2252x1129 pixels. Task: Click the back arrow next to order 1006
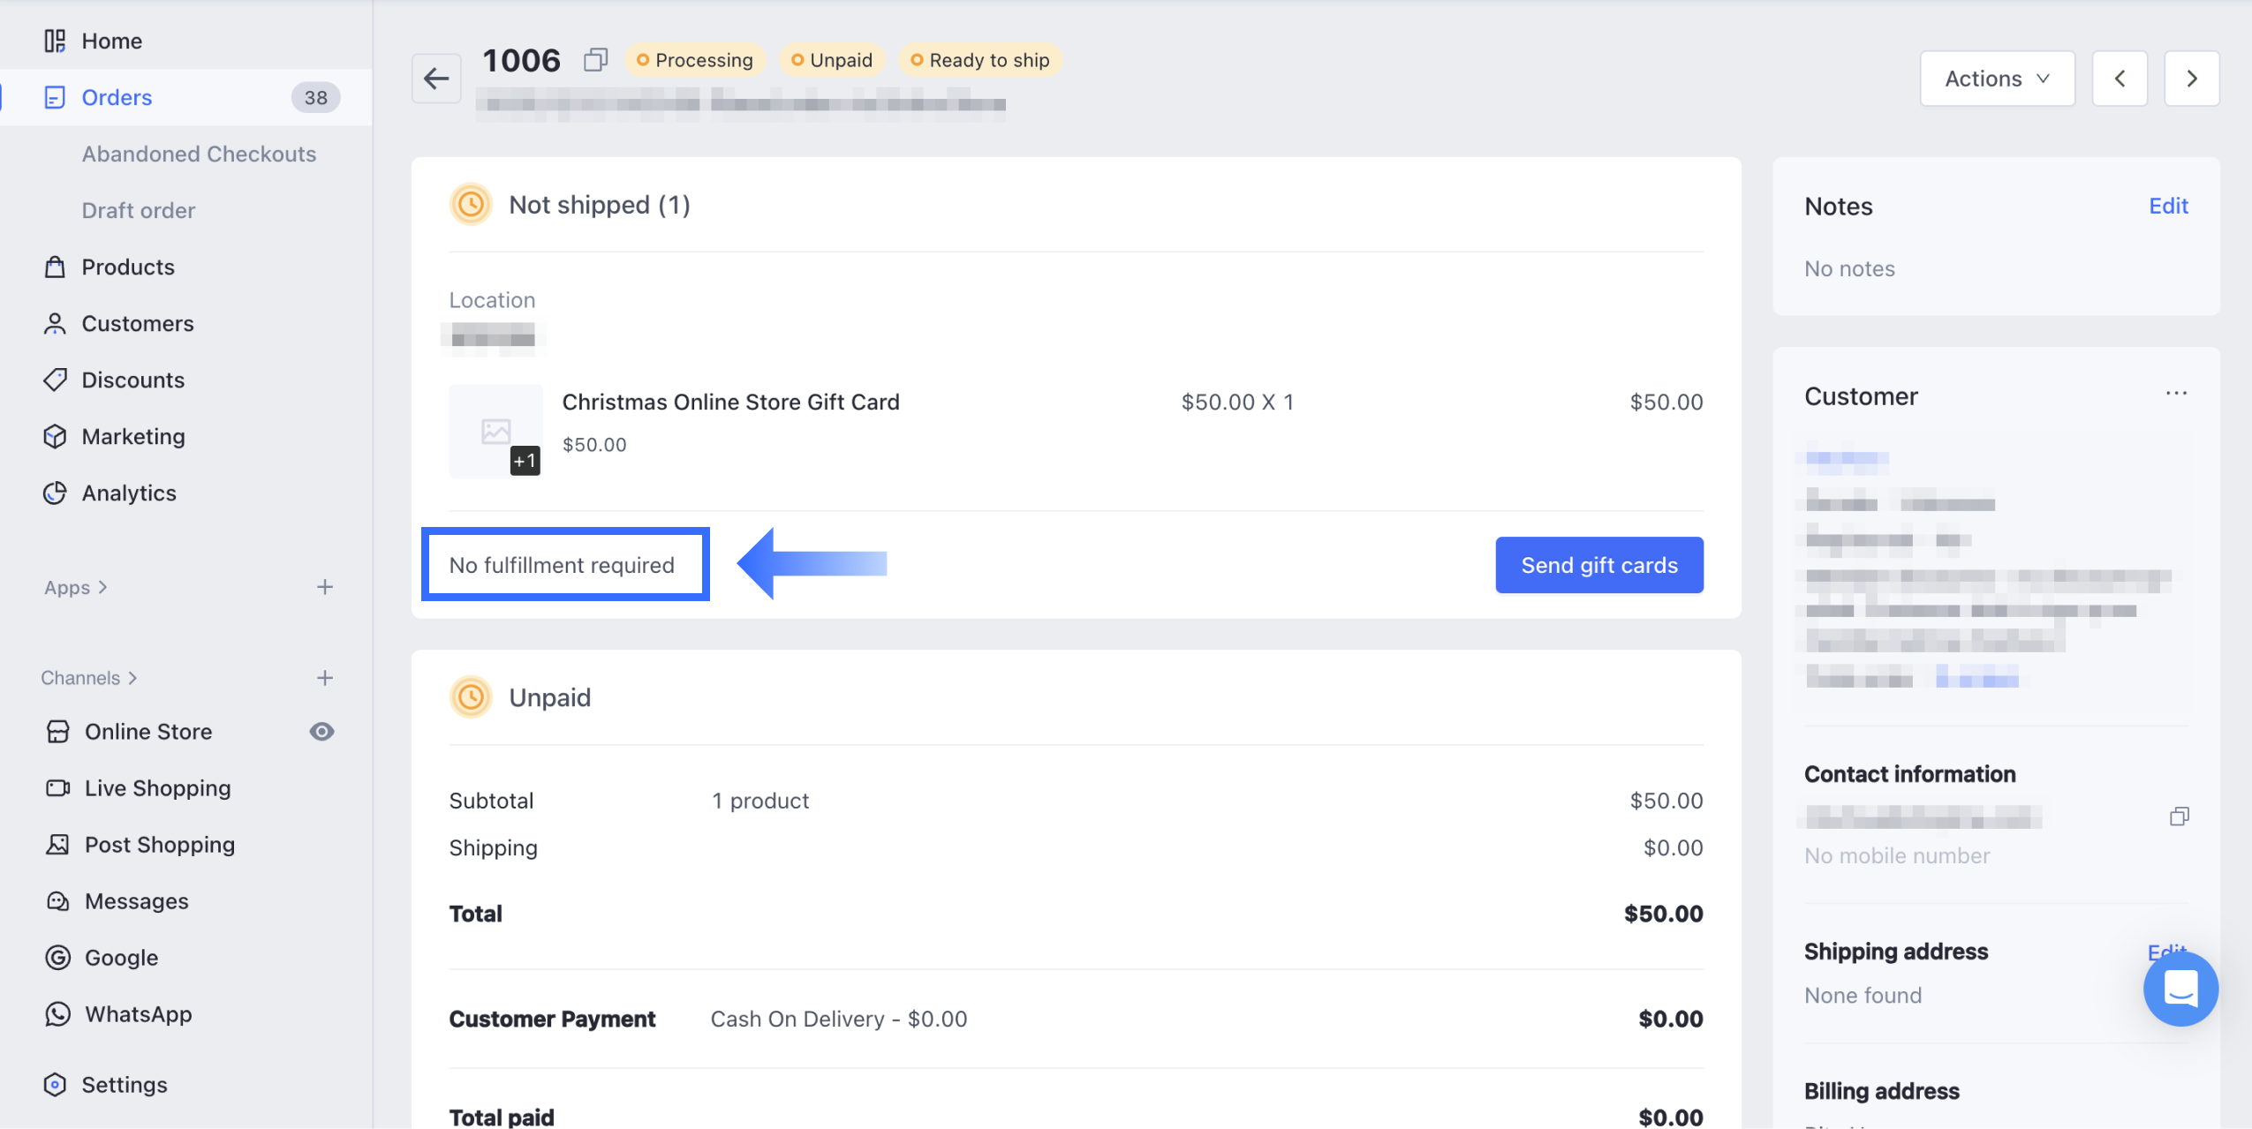[436, 79]
